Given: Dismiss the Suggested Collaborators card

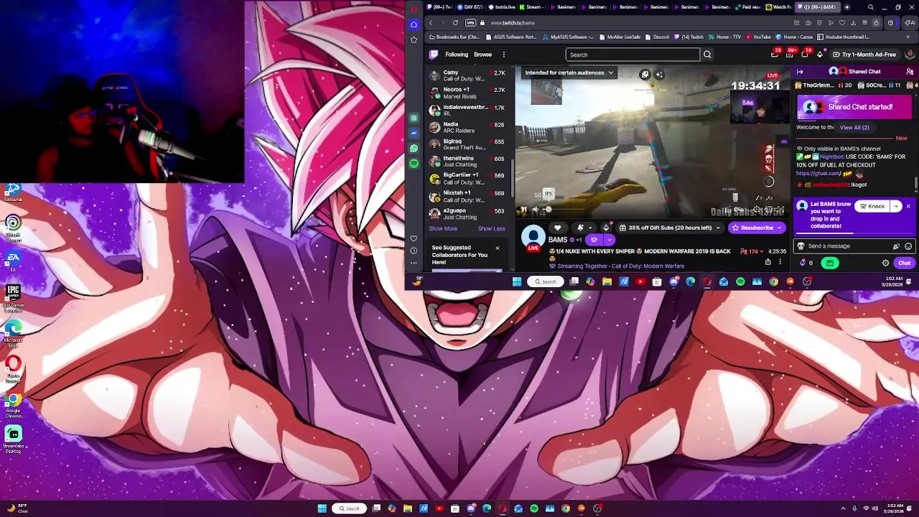Looking at the screenshot, I should coord(497,248).
